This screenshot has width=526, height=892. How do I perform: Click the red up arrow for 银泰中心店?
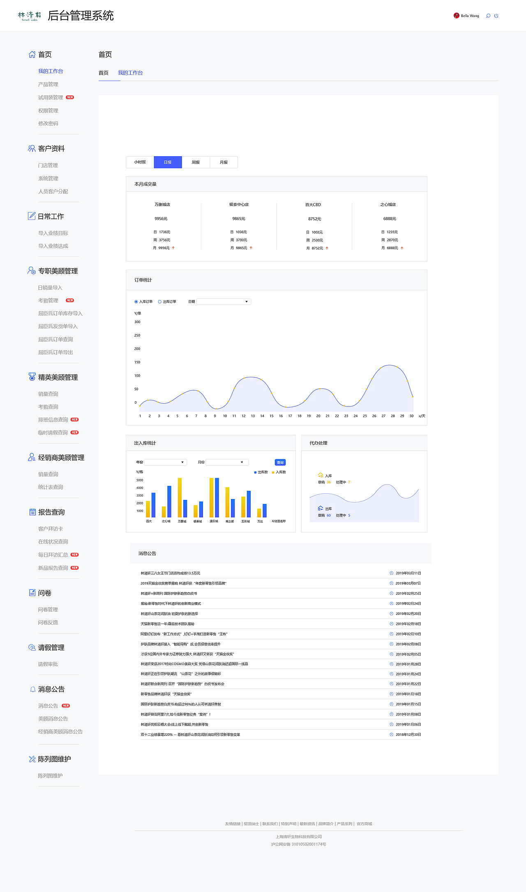251,248
